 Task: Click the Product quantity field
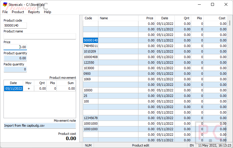coord(15,58)
